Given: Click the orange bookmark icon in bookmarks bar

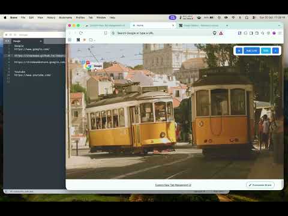Looking at the screenshot, I should coord(85,40).
